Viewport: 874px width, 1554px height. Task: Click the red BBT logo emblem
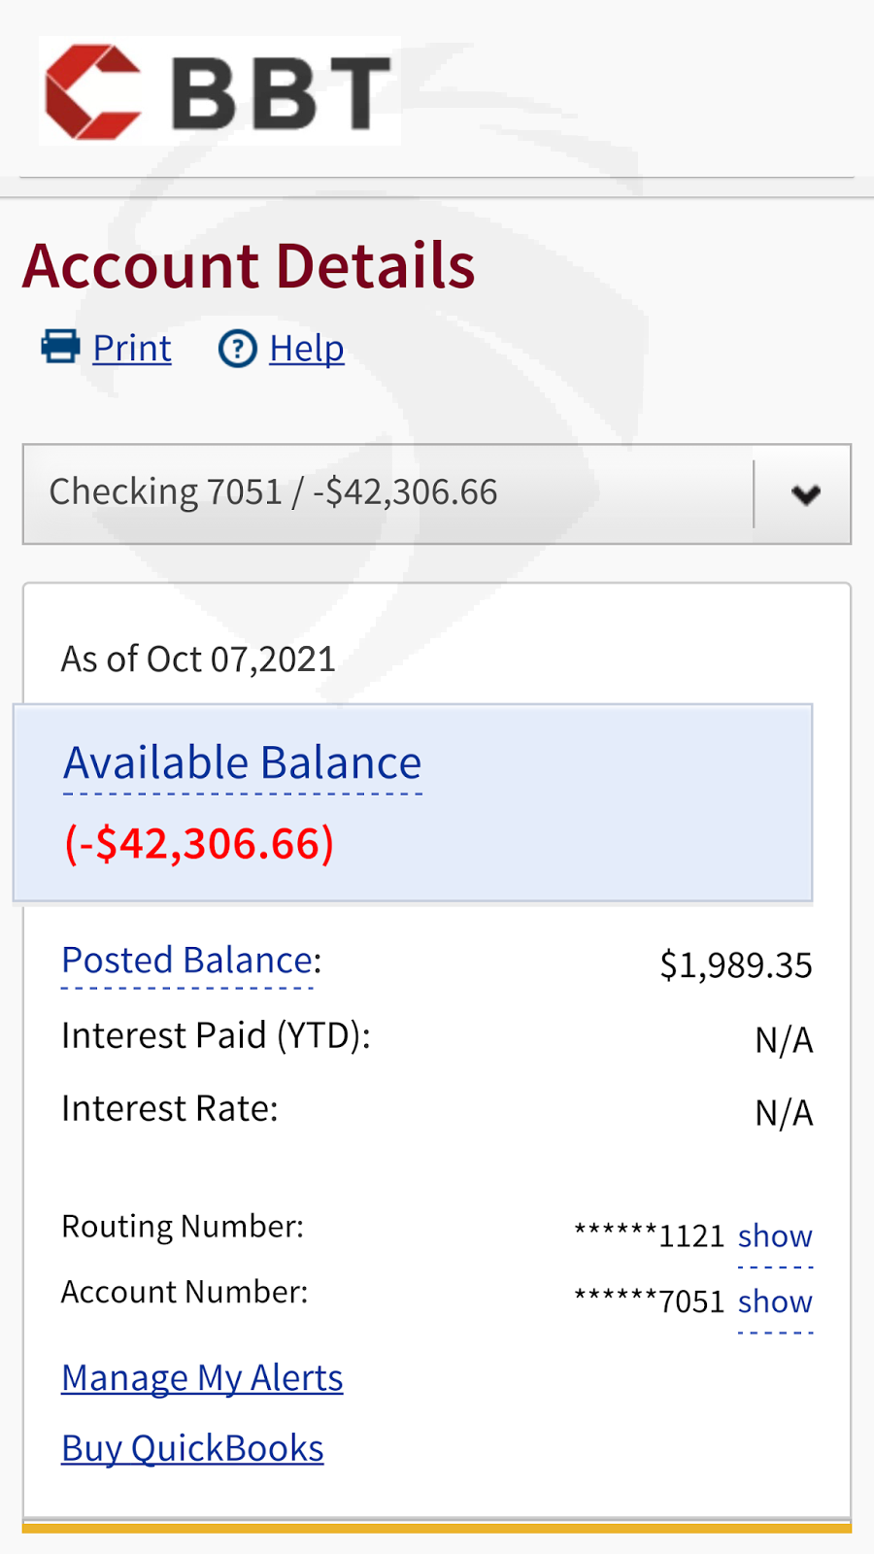tap(93, 92)
